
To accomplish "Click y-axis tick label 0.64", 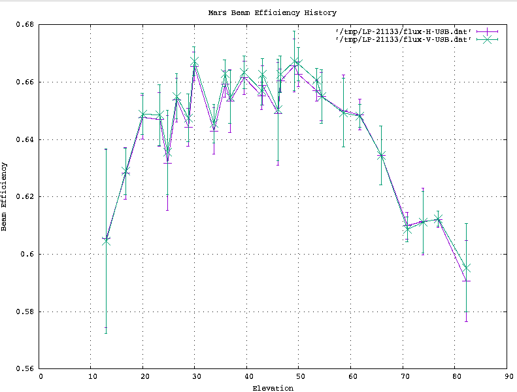I will (x=25, y=139).
